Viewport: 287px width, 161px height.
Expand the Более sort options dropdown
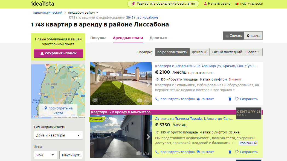[253, 52]
